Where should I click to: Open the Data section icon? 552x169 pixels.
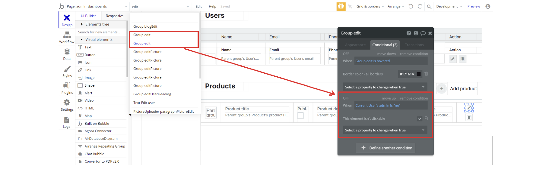(67, 54)
